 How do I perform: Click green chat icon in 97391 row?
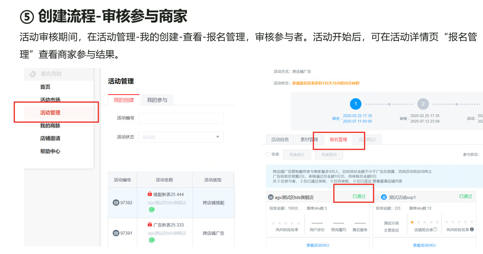151,240
